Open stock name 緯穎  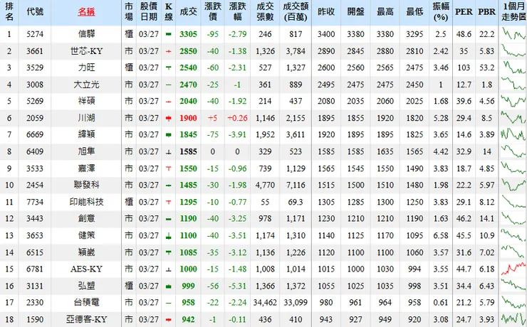[86, 134]
